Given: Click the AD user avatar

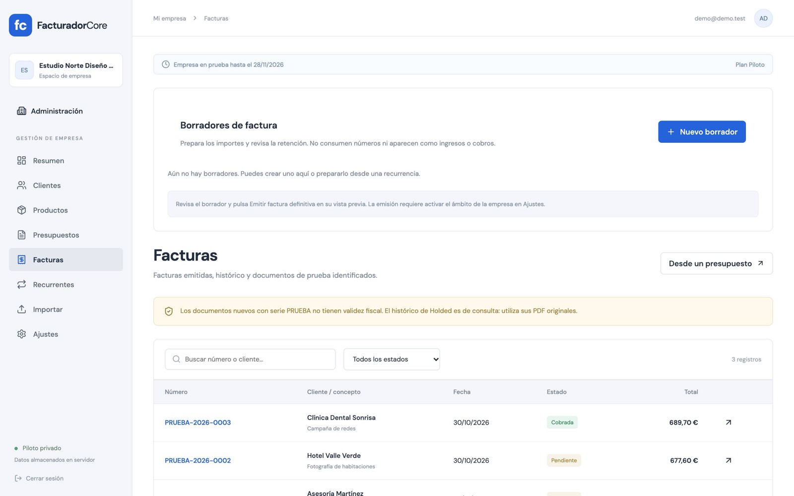Looking at the screenshot, I should [x=763, y=18].
